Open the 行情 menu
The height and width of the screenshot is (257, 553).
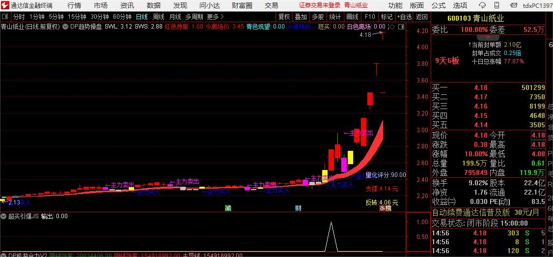pos(74,5)
